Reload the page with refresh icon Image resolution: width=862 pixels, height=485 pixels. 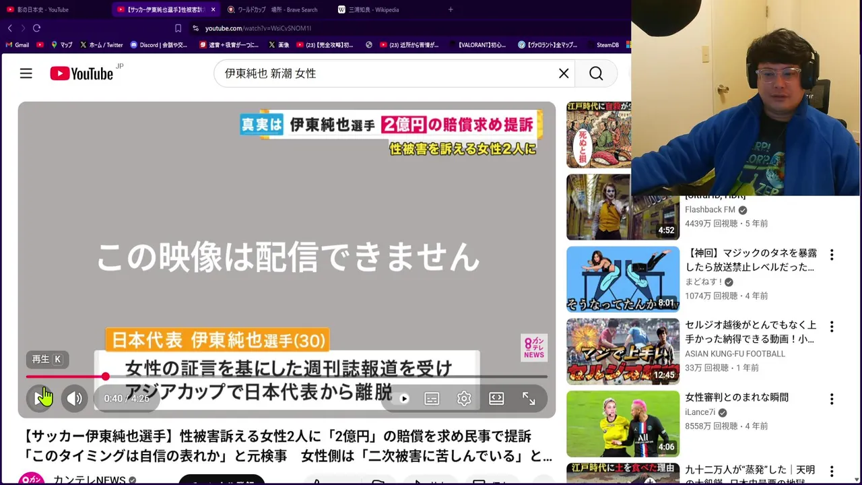[37, 28]
